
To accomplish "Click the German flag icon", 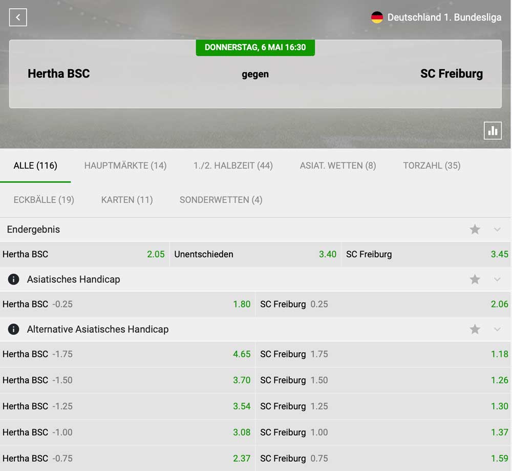I will (377, 17).
